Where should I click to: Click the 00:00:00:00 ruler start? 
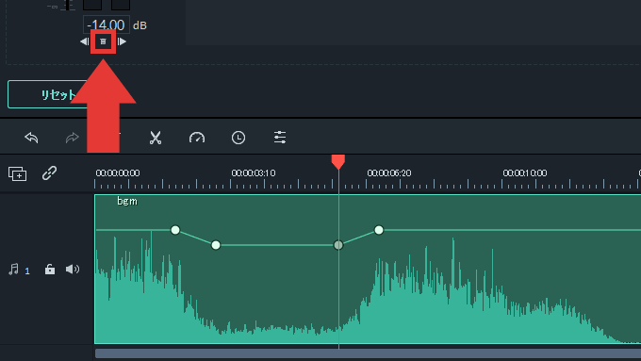[x=118, y=172]
